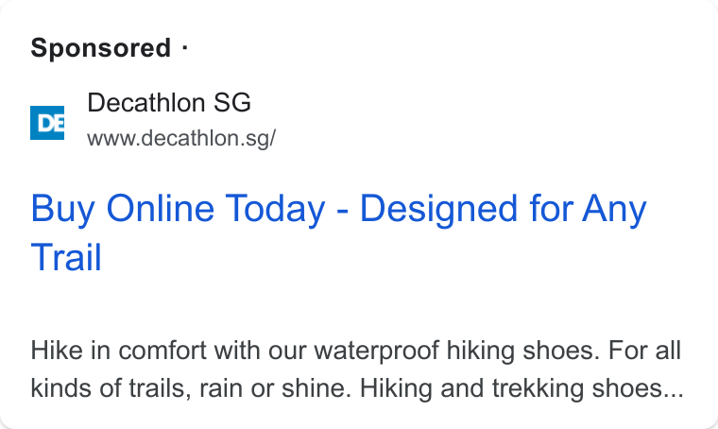
Task: Click the word 'Buy' starting the headline
Action: pyautogui.click(x=62, y=209)
